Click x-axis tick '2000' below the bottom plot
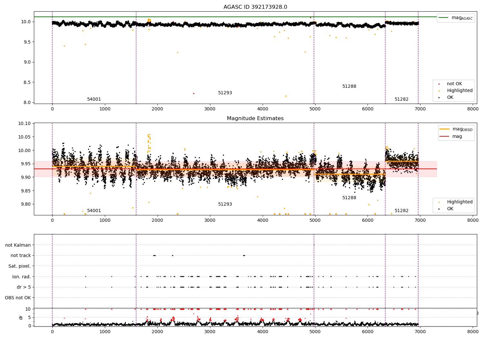Viewport: 484px width, 339px height. 157,332
